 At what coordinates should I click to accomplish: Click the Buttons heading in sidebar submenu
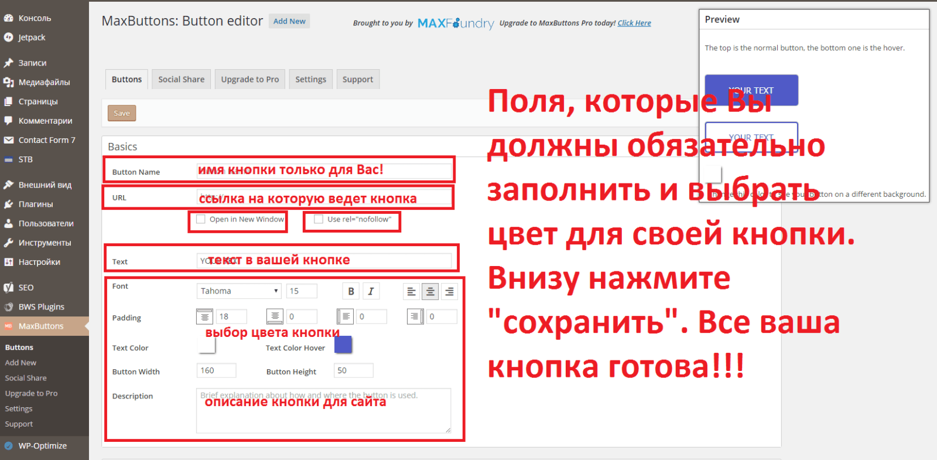[x=19, y=347]
